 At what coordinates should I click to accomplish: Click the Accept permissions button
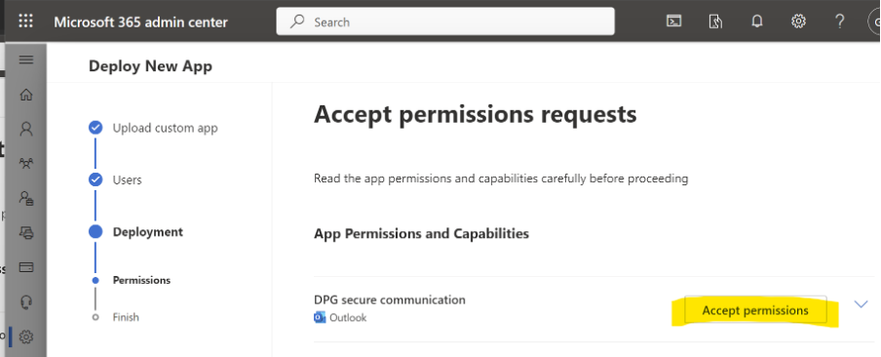click(755, 310)
